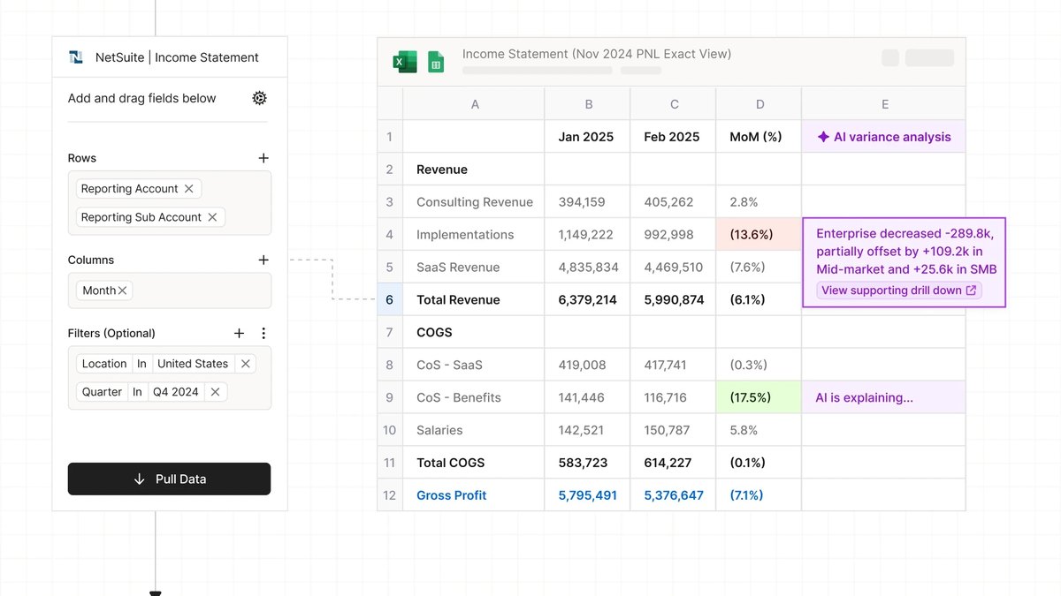The width and height of the screenshot is (1061, 596).
Task: Click the Total COGS 614,227 cell
Action: pyautogui.click(x=674, y=463)
